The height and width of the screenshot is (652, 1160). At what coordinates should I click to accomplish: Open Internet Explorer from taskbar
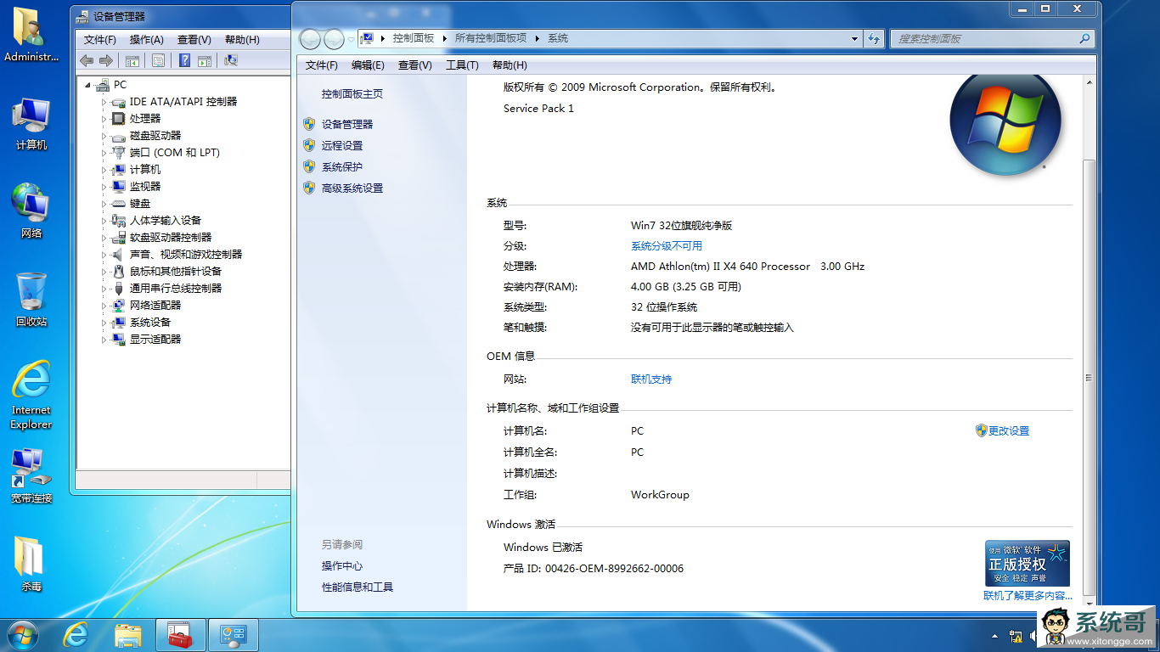(76, 635)
